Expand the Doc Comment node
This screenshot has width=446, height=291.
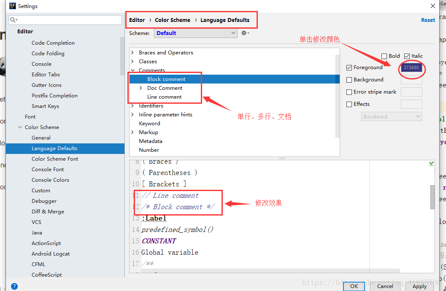coord(141,88)
